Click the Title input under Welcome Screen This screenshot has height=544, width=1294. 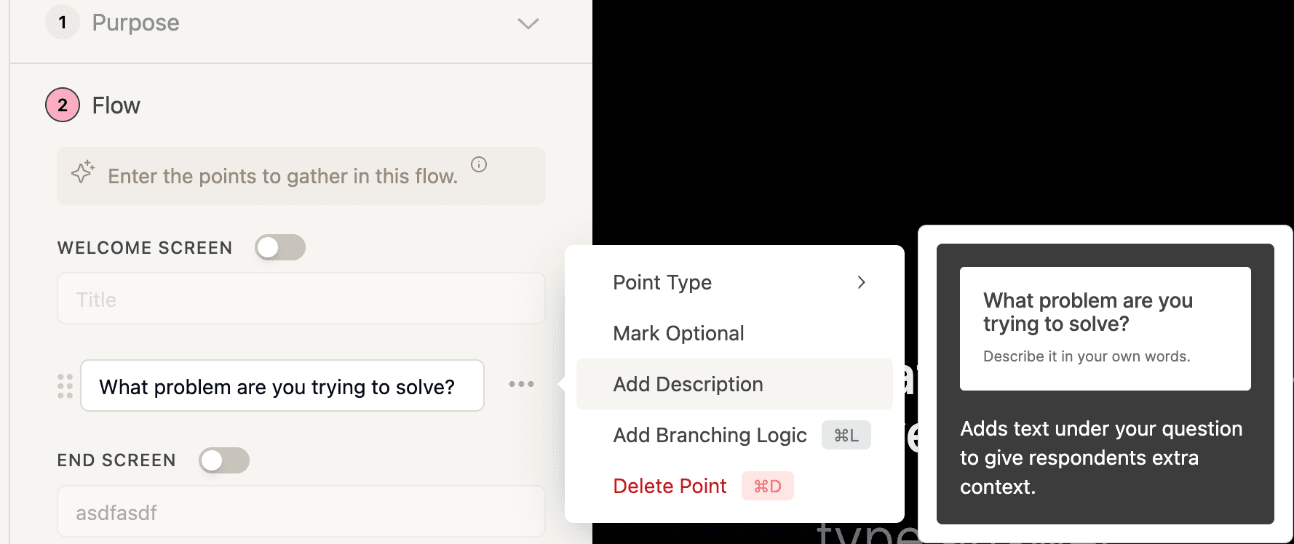(301, 298)
